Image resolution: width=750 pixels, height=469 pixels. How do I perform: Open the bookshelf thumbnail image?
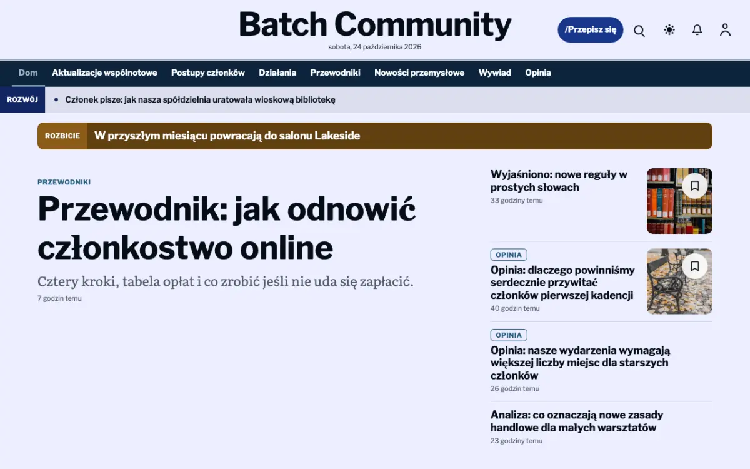click(x=679, y=201)
